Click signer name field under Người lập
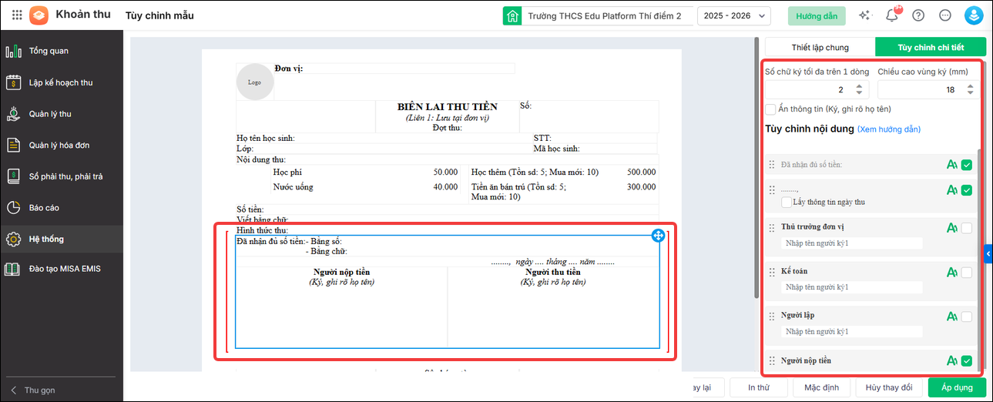This screenshot has height=402, width=993. coord(851,331)
